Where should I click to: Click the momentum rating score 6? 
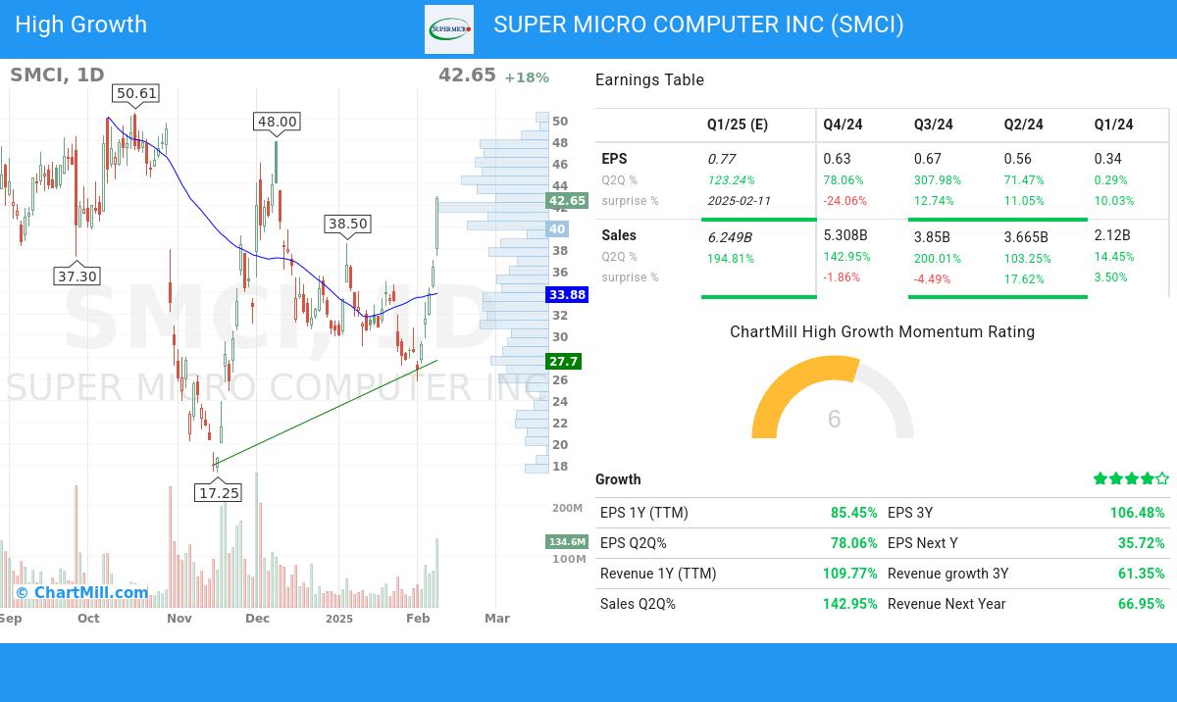(x=834, y=420)
